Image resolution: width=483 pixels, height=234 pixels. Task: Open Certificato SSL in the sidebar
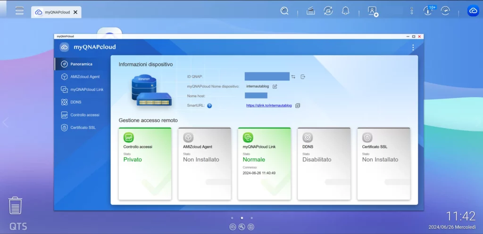point(83,127)
